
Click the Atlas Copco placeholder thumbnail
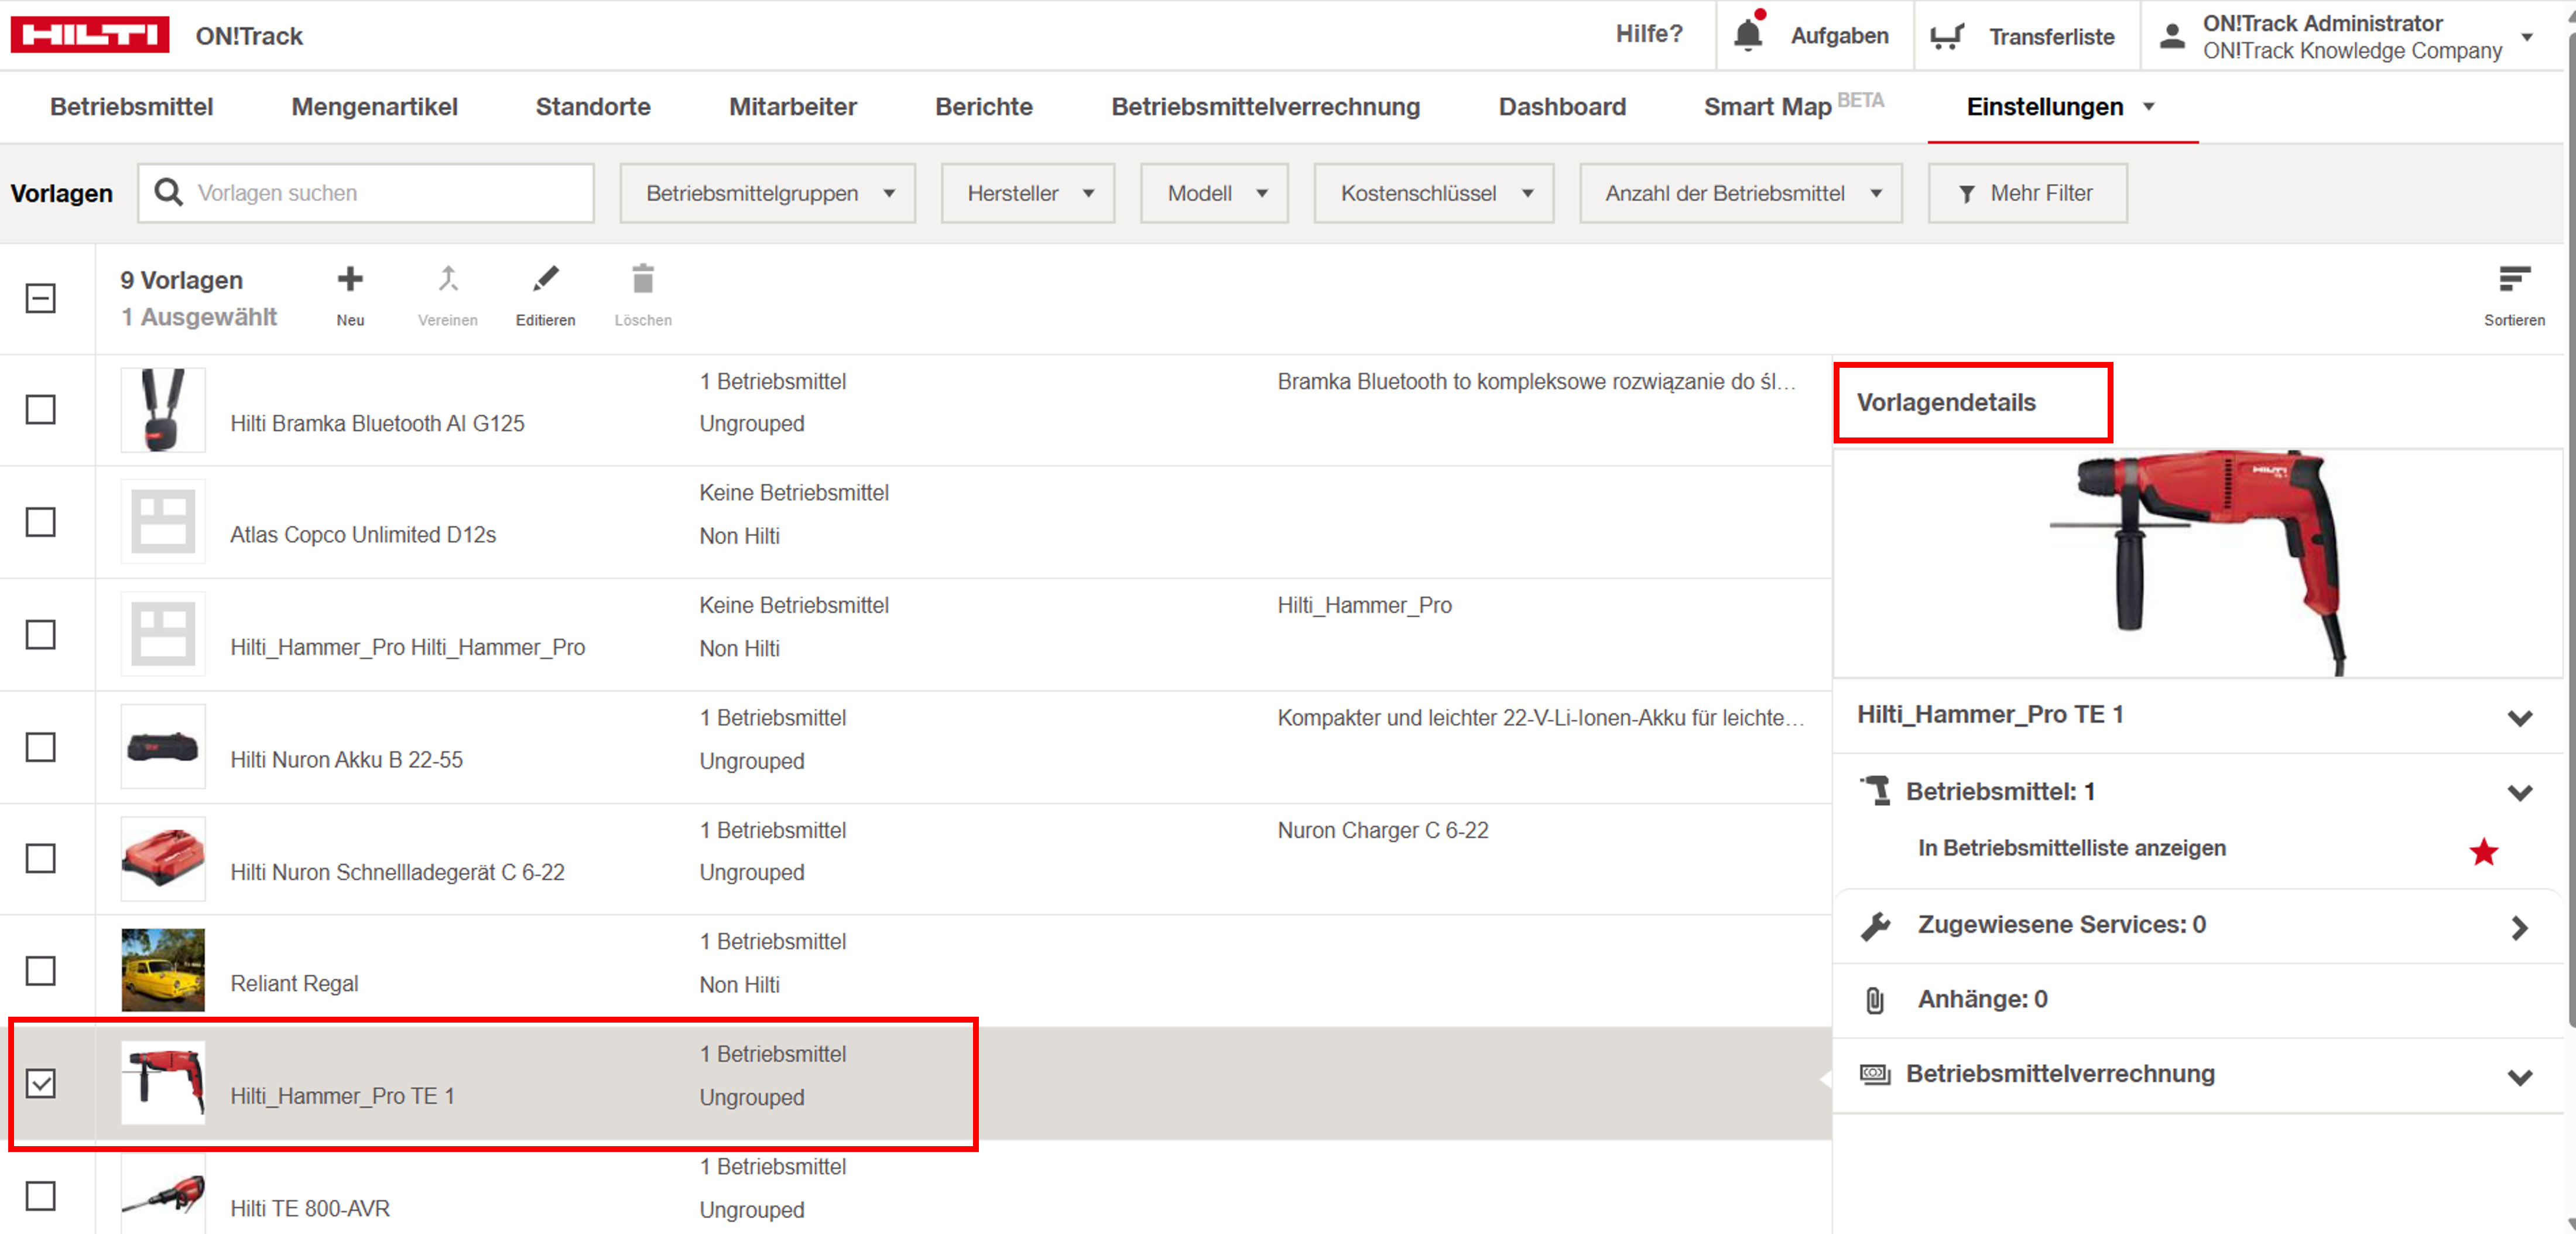pos(163,522)
